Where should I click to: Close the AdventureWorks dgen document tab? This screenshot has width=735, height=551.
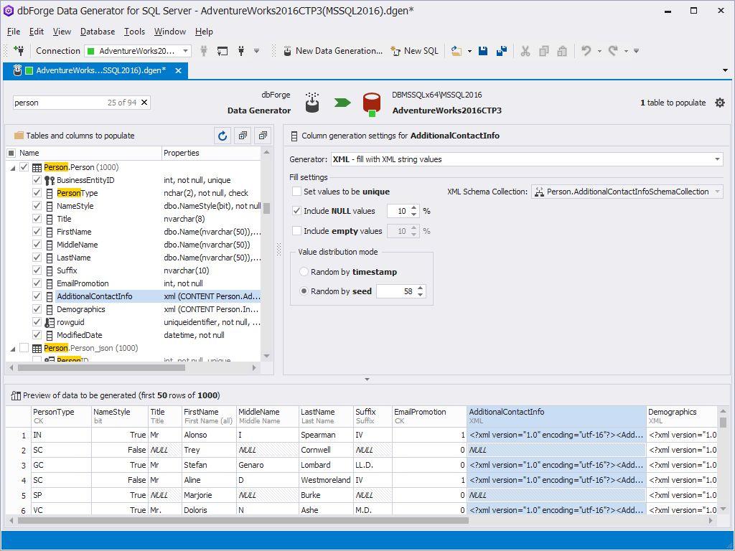coord(178,71)
